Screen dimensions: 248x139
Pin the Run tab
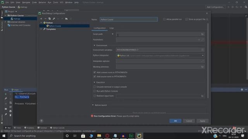click(x=6, y=114)
